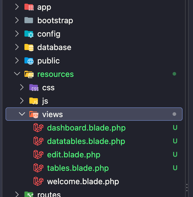Click green status dot on resources row
The width and height of the screenshot is (193, 197).
click(174, 74)
